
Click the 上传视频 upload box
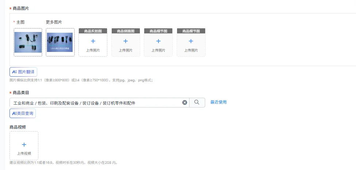24,146
